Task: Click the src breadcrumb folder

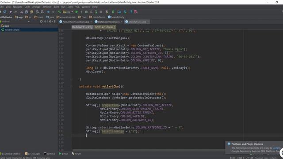Action: (28, 17)
